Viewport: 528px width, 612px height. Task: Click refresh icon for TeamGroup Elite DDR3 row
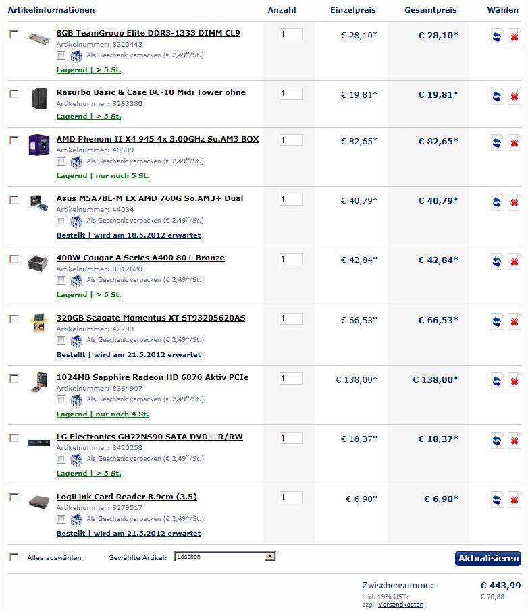[x=497, y=38]
